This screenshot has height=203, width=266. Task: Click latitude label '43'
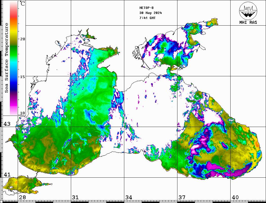(7, 124)
